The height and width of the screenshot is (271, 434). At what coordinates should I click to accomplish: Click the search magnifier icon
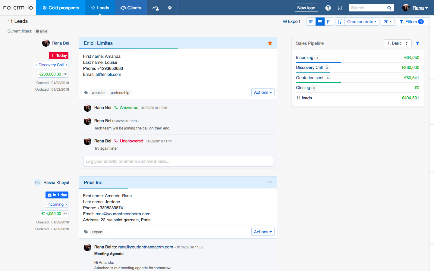[x=389, y=8]
